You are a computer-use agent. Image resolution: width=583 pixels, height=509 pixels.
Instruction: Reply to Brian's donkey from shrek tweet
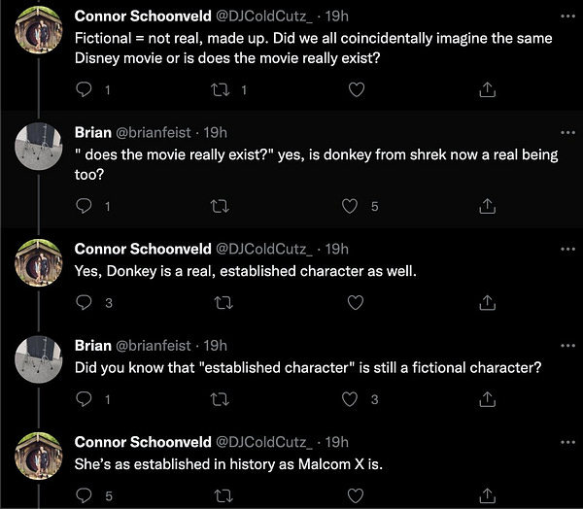(x=85, y=206)
